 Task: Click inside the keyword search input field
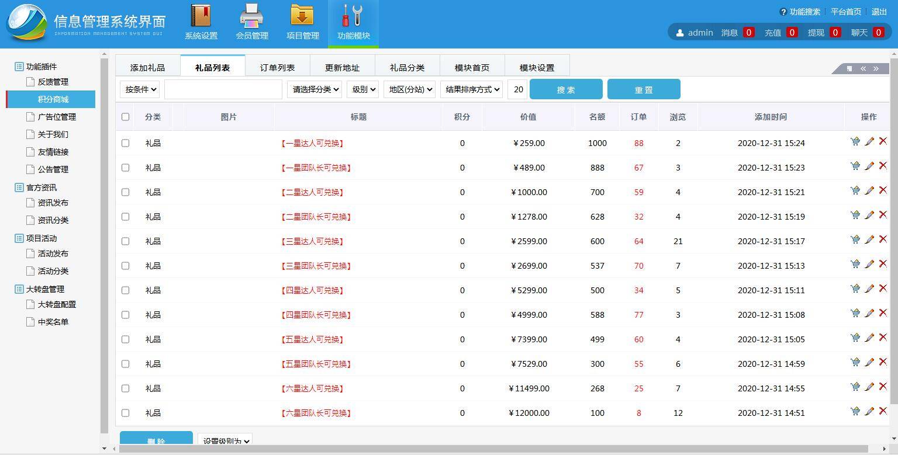pos(223,89)
